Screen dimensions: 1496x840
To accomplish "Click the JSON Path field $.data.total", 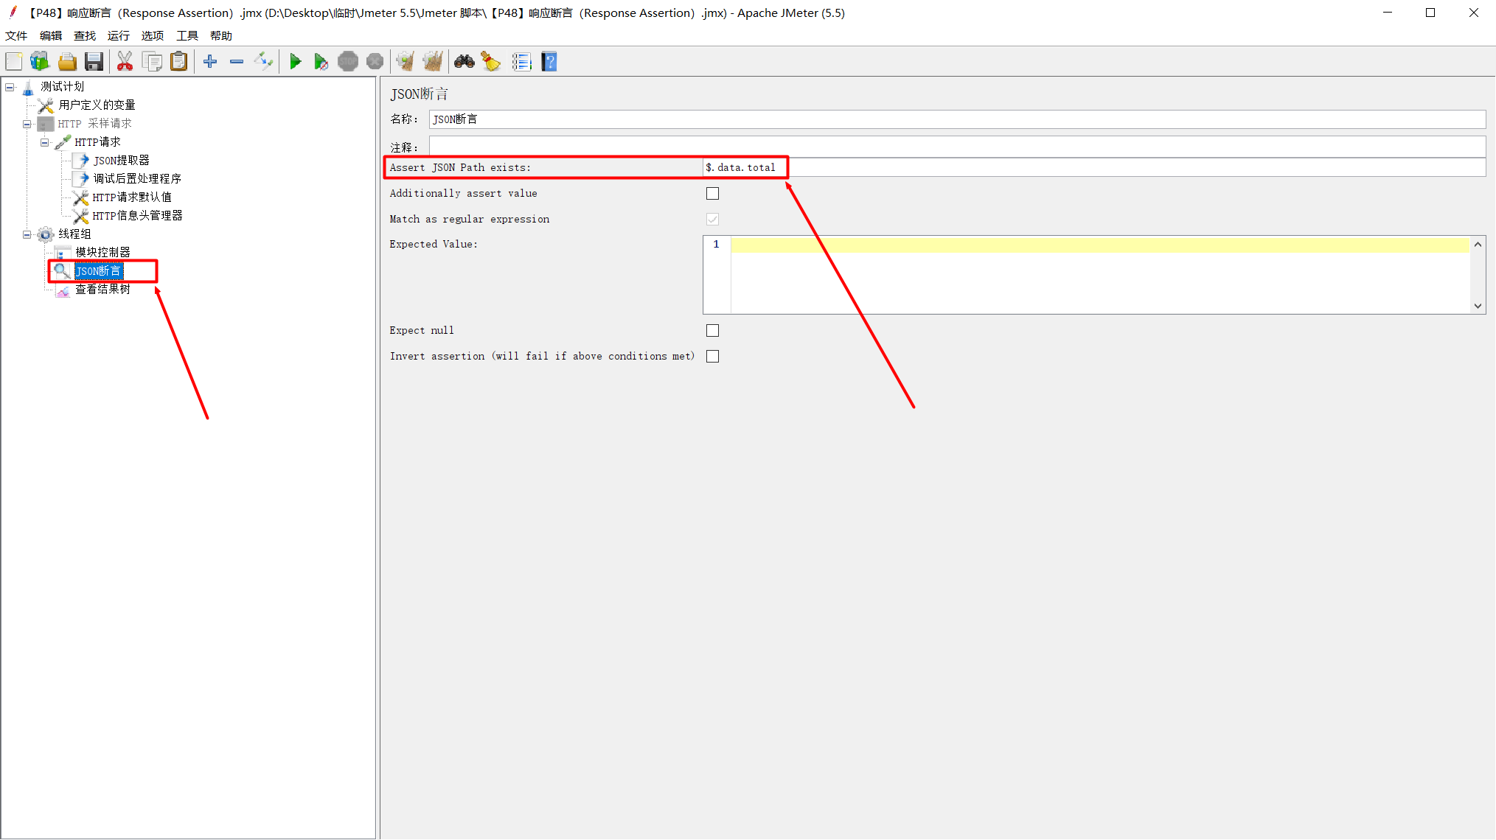I will (1094, 168).
